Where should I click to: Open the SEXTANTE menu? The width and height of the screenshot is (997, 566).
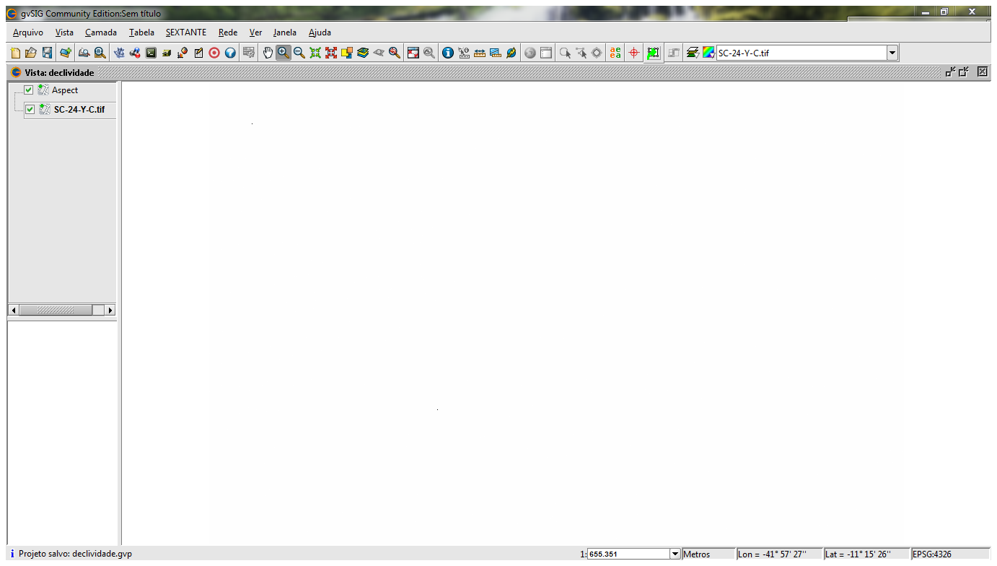tap(185, 32)
